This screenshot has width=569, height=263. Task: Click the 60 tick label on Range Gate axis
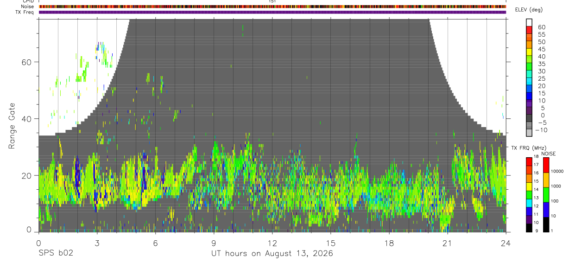click(x=28, y=62)
